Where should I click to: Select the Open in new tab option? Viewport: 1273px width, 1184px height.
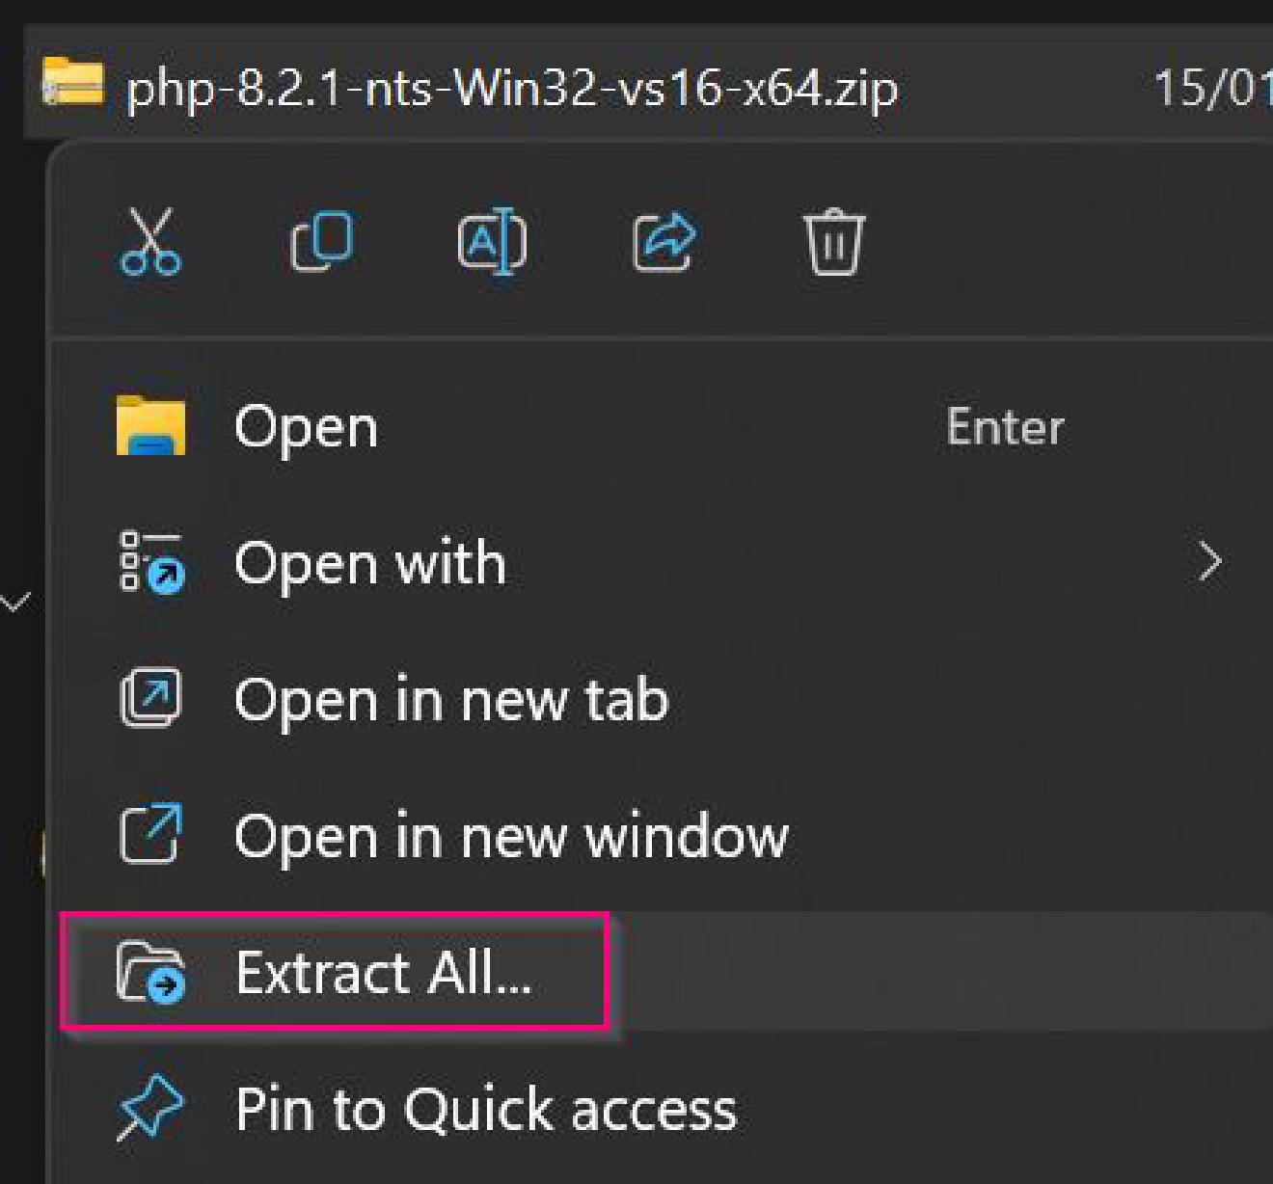tap(450, 700)
